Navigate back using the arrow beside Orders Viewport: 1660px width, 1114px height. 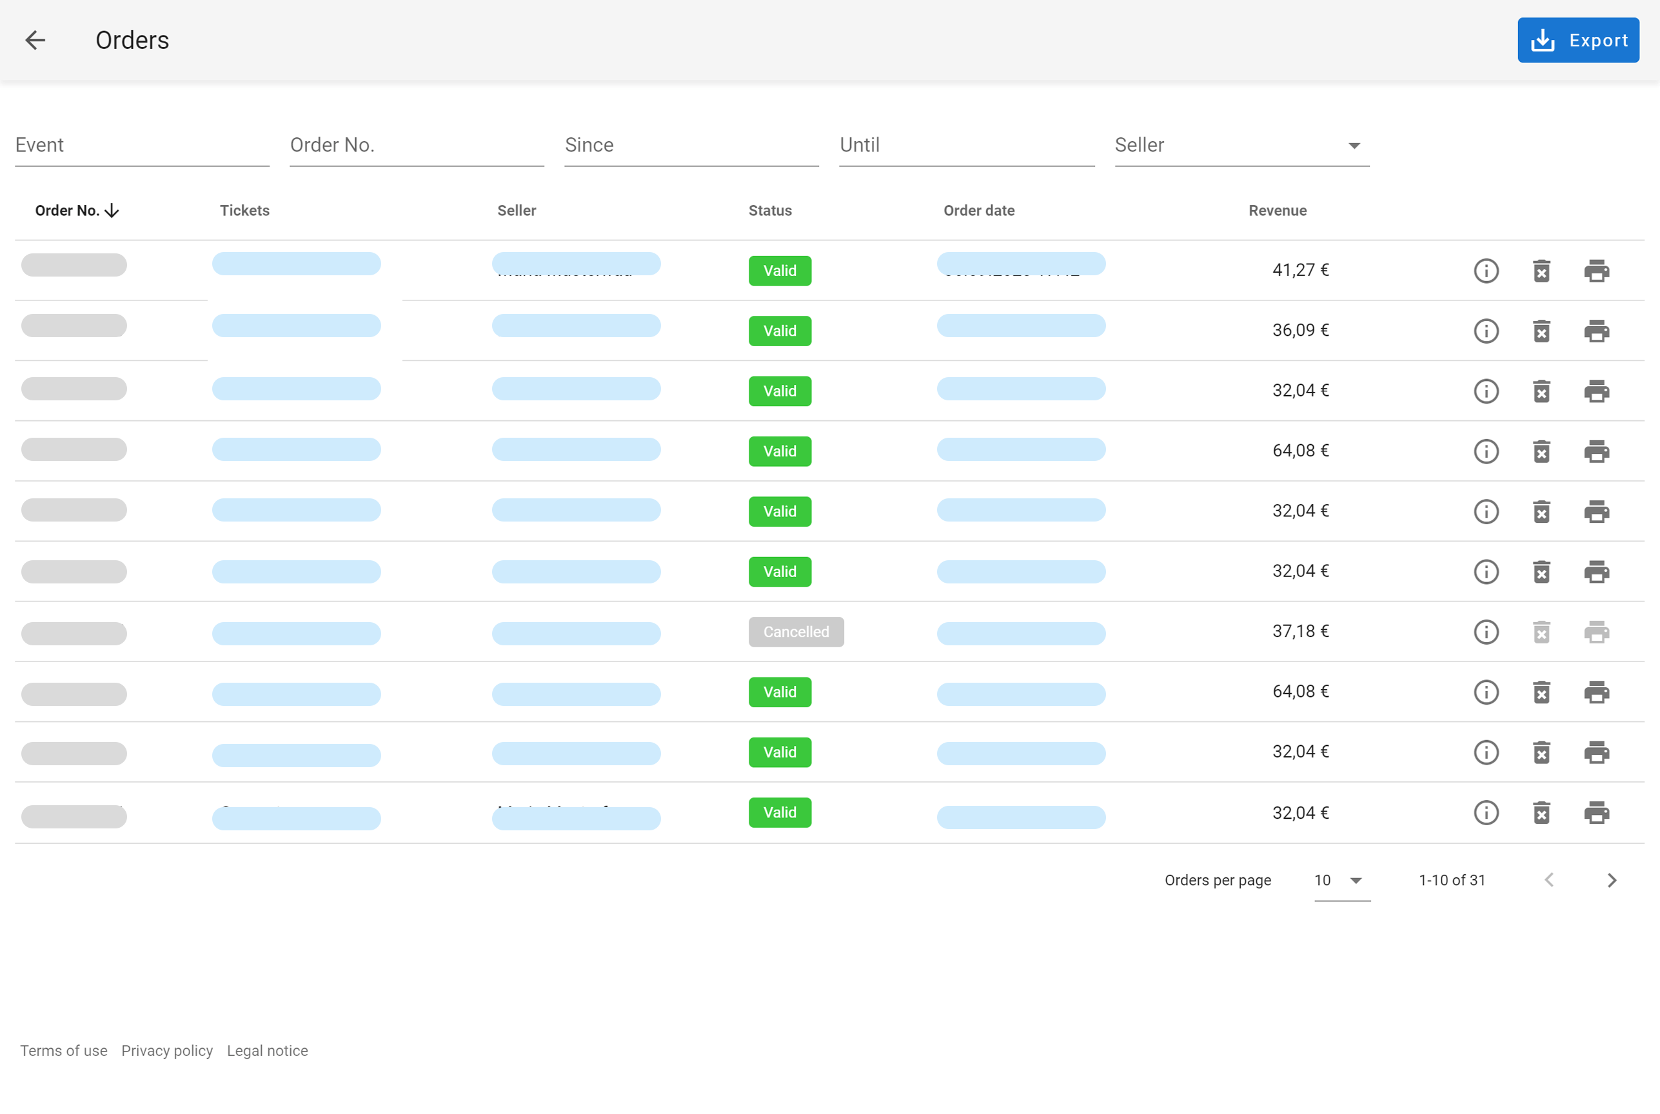click(35, 40)
